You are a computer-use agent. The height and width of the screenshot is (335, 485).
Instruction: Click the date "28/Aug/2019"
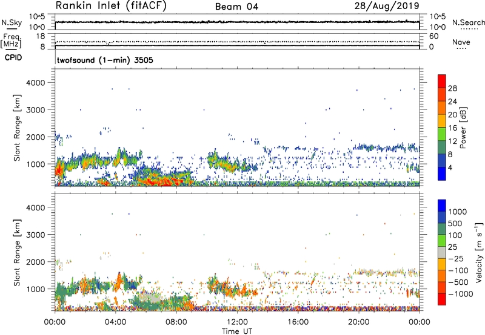tap(387, 6)
